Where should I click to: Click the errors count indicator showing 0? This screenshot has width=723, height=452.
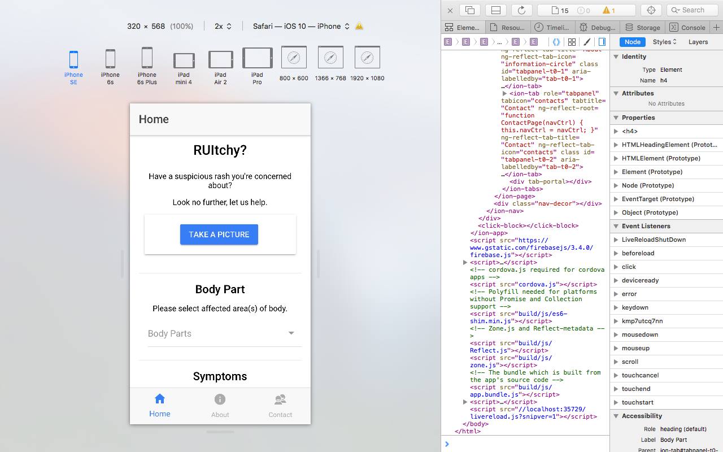coord(584,10)
